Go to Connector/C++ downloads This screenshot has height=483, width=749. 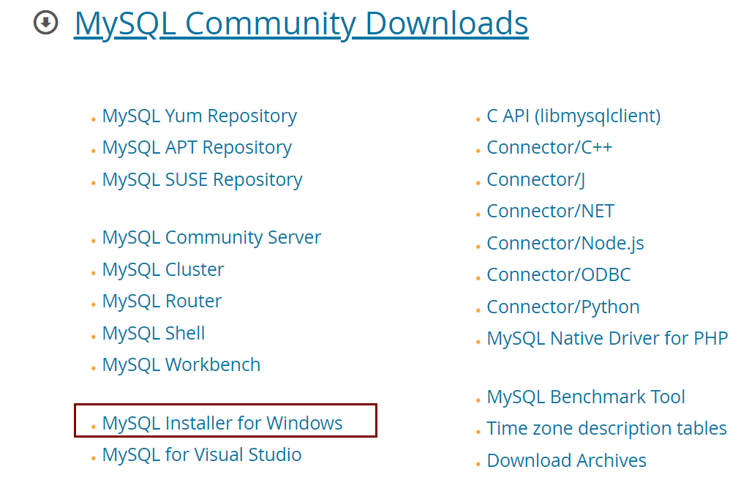[549, 147]
